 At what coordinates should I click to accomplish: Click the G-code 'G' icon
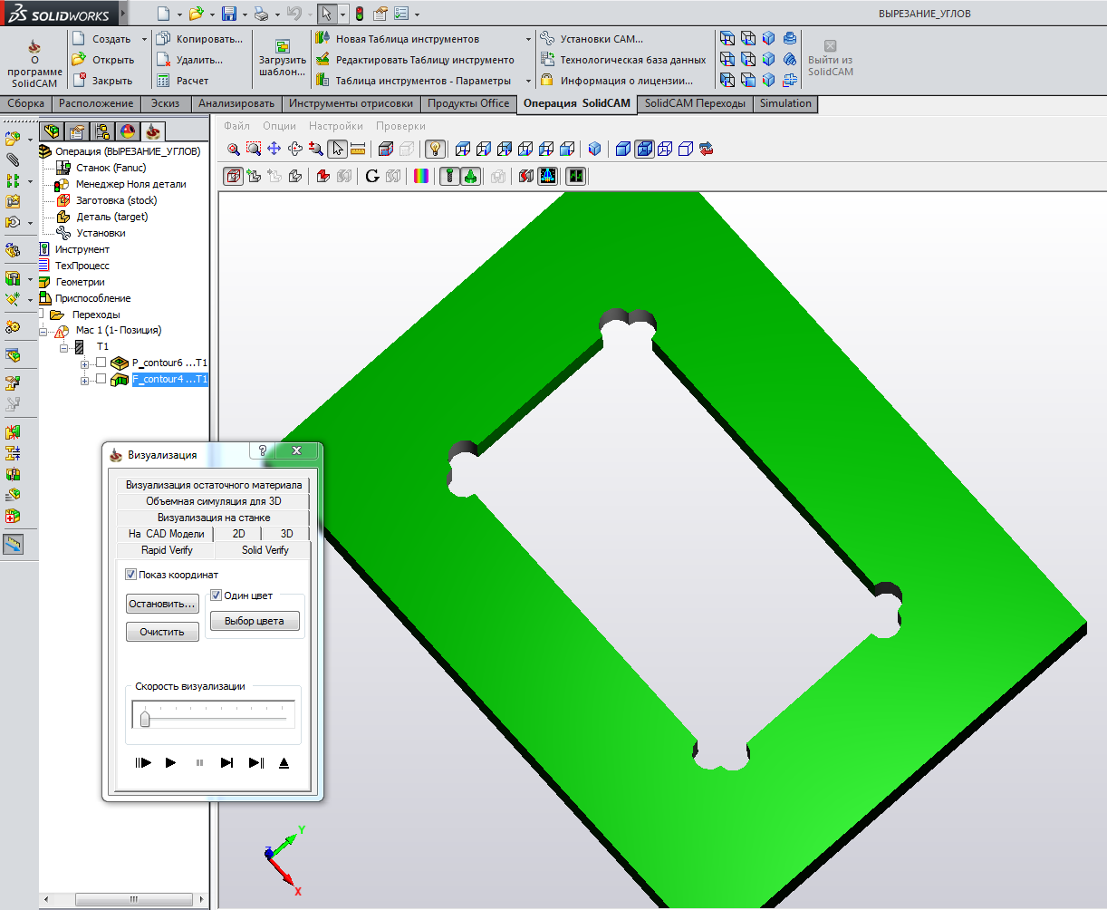pos(372,176)
